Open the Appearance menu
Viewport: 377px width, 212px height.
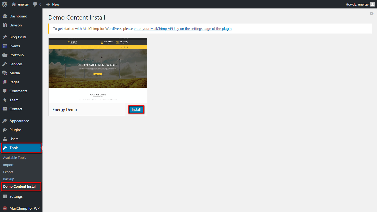(19, 121)
